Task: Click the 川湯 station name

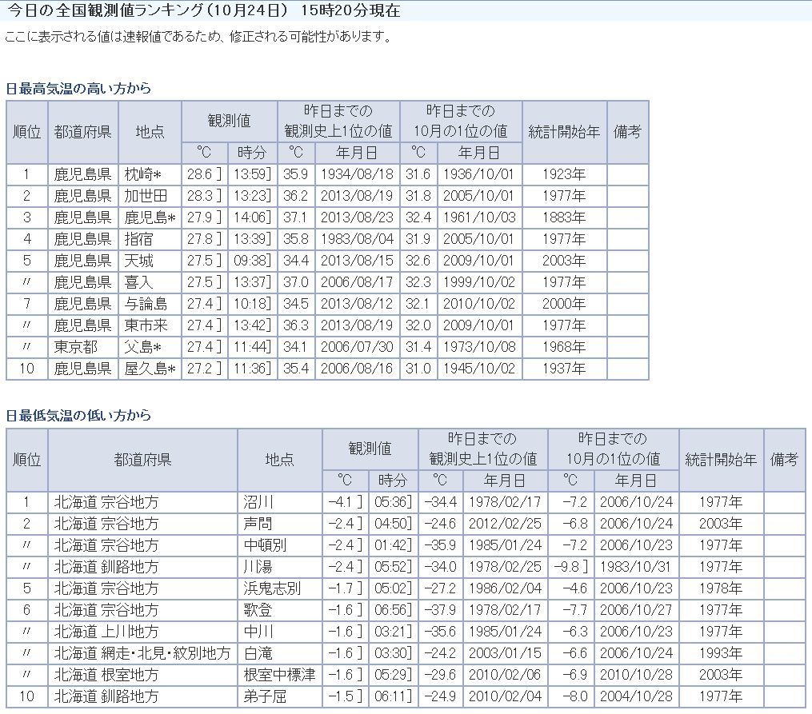Action: pyautogui.click(x=258, y=567)
